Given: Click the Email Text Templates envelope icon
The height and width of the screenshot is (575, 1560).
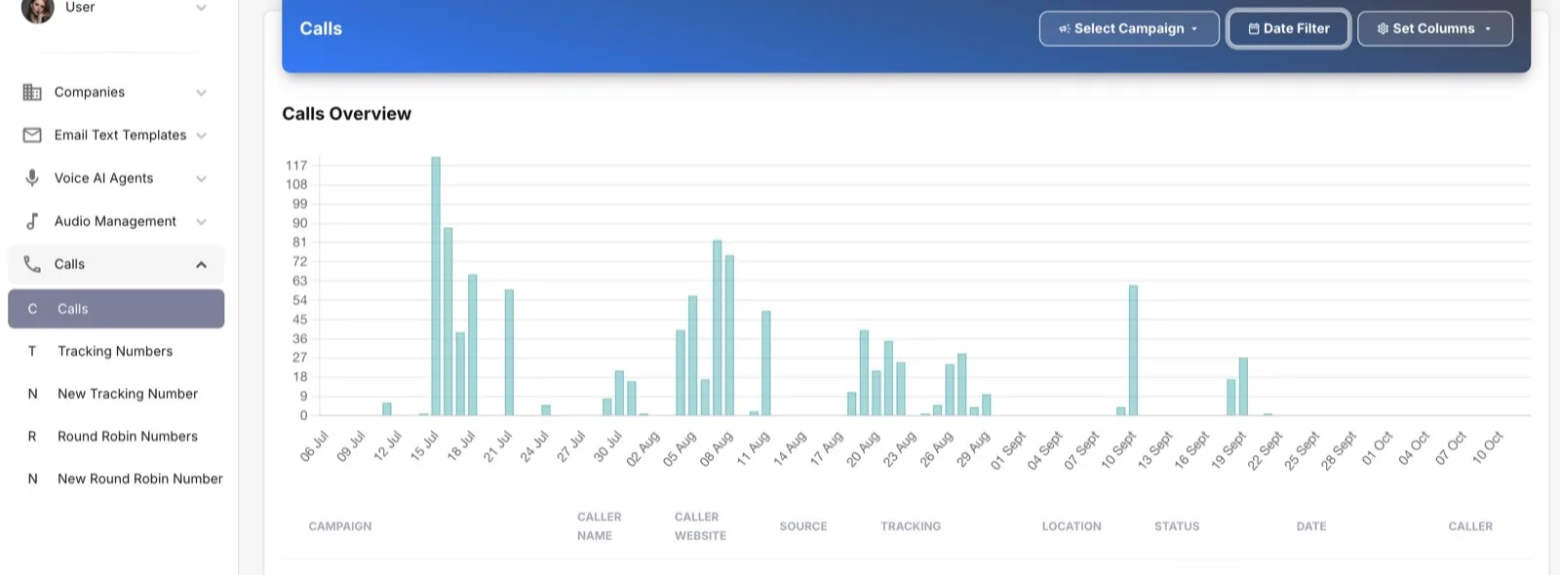Looking at the screenshot, I should (32, 135).
